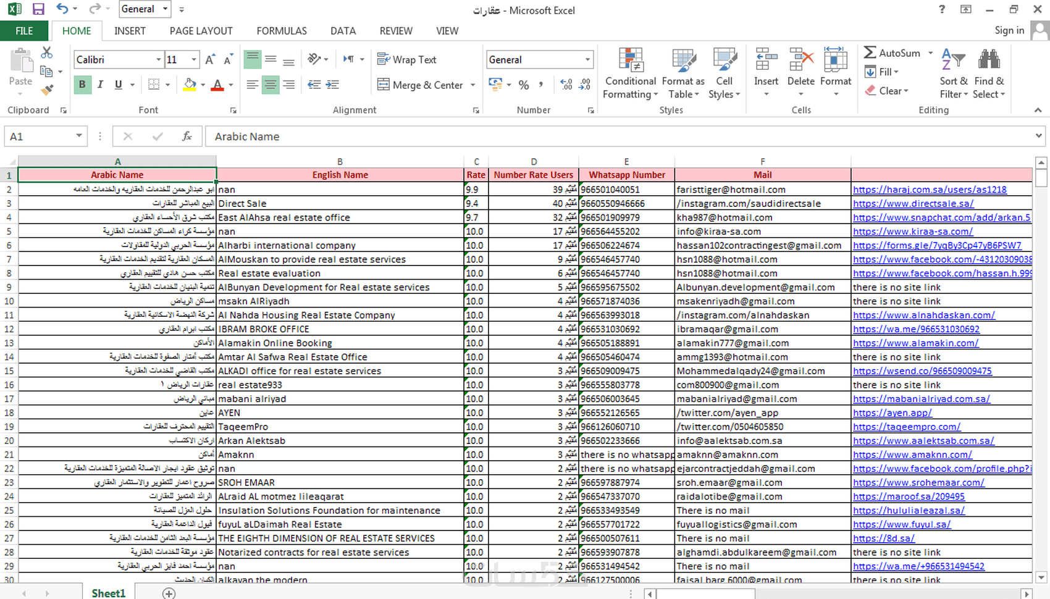Open Find & Select options
This screenshot has width=1050, height=599.
click(x=989, y=73)
